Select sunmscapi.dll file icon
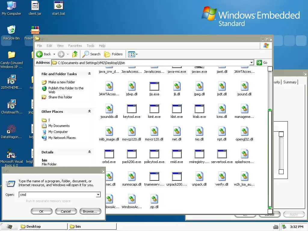The image size is (308, 231). click(x=132, y=177)
